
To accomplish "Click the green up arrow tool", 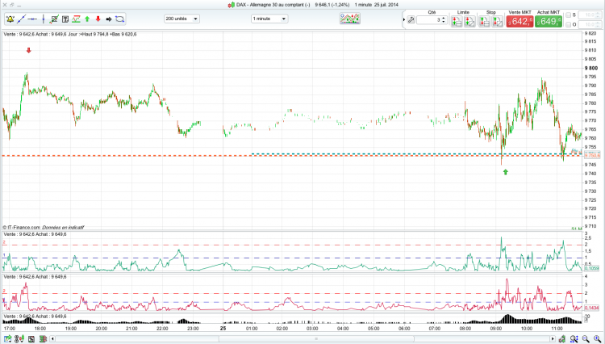I will [x=87, y=19].
